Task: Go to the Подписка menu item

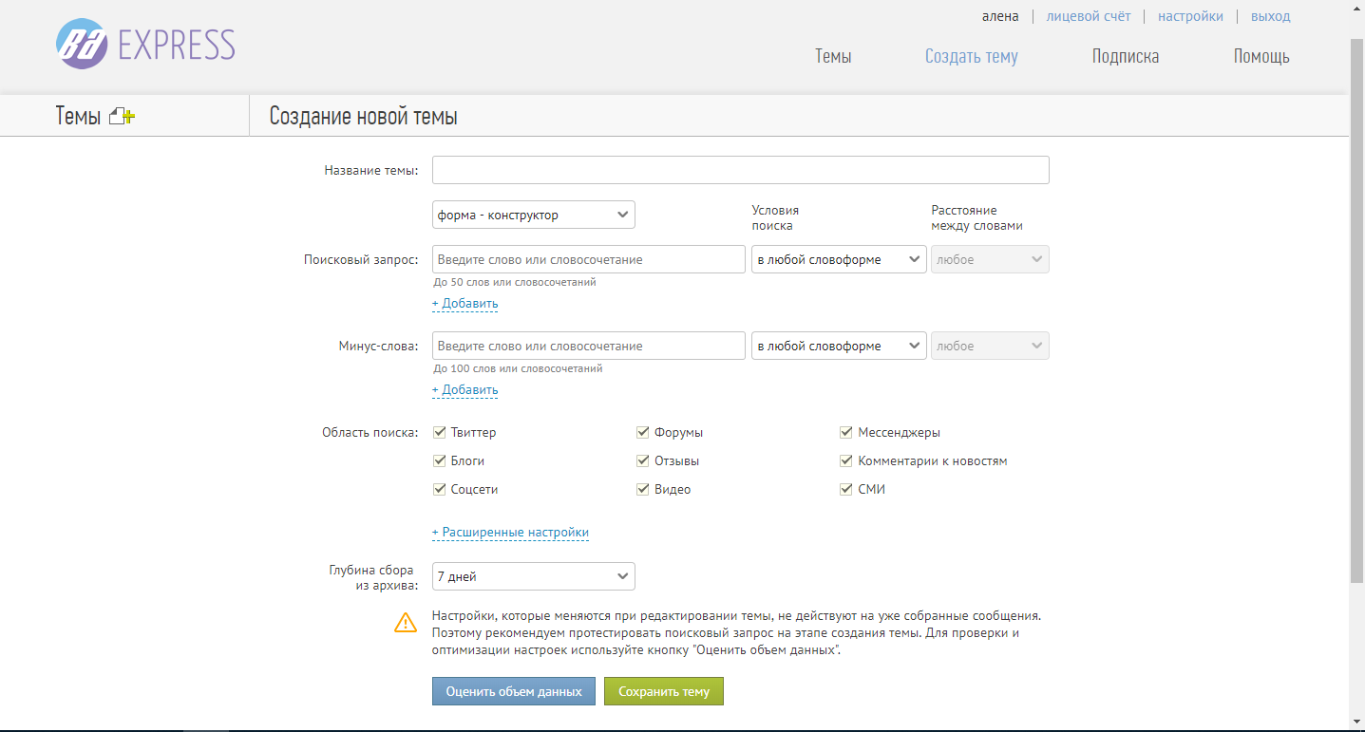Action: (1125, 56)
